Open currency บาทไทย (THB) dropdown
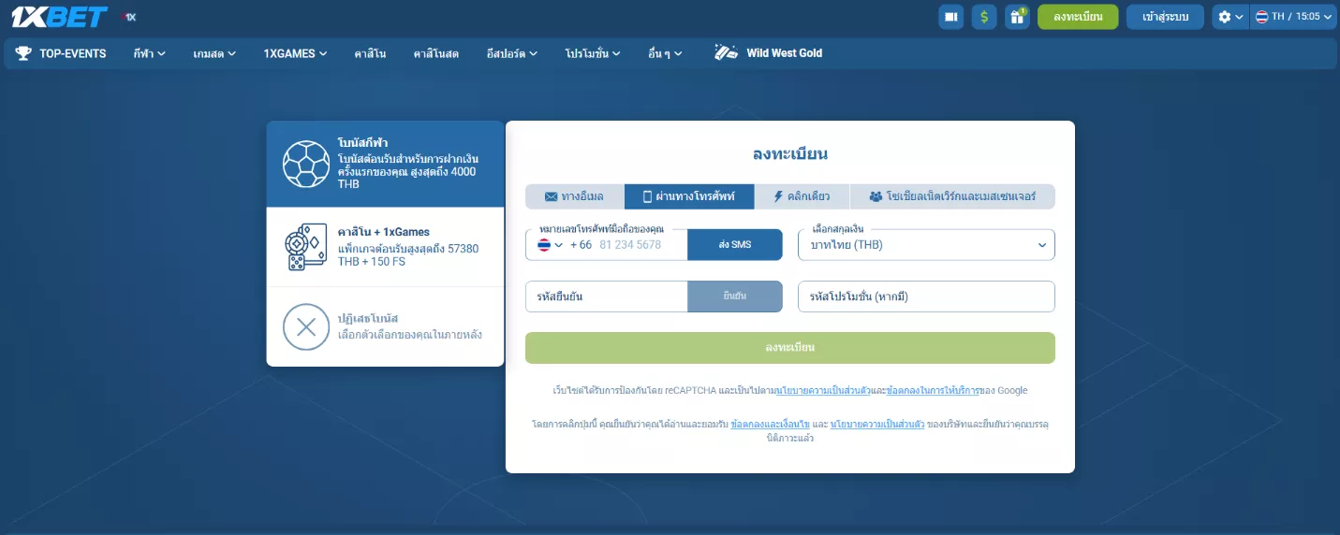This screenshot has height=535, width=1340. (x=926, y=244)
